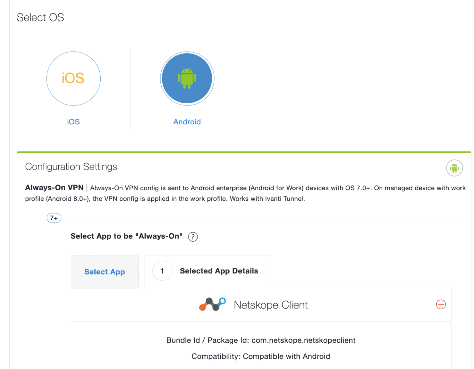Expand the Selected App Details section
Viewport: 474px width, 369px height.
(219, 271)
